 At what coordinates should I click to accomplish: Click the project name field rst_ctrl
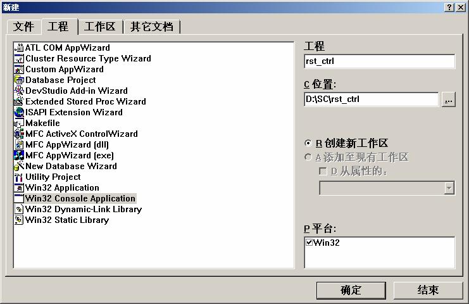379,61
